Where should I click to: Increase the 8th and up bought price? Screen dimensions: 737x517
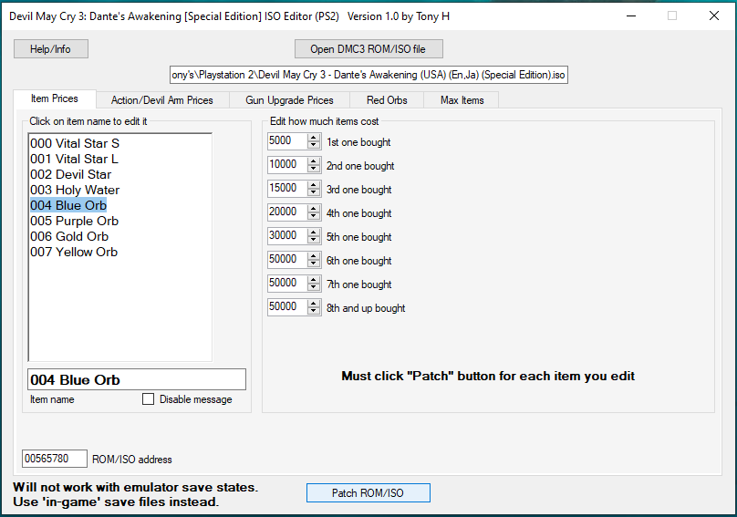[x=314, y=305]
